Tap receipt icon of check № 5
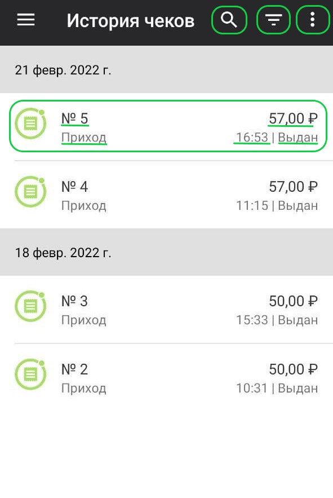This screenshot has width=333, height=498. click(30, 124)
